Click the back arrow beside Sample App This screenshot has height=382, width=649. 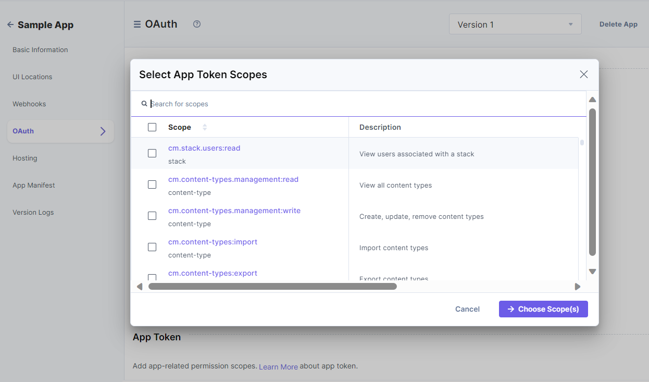pos(10,25)
